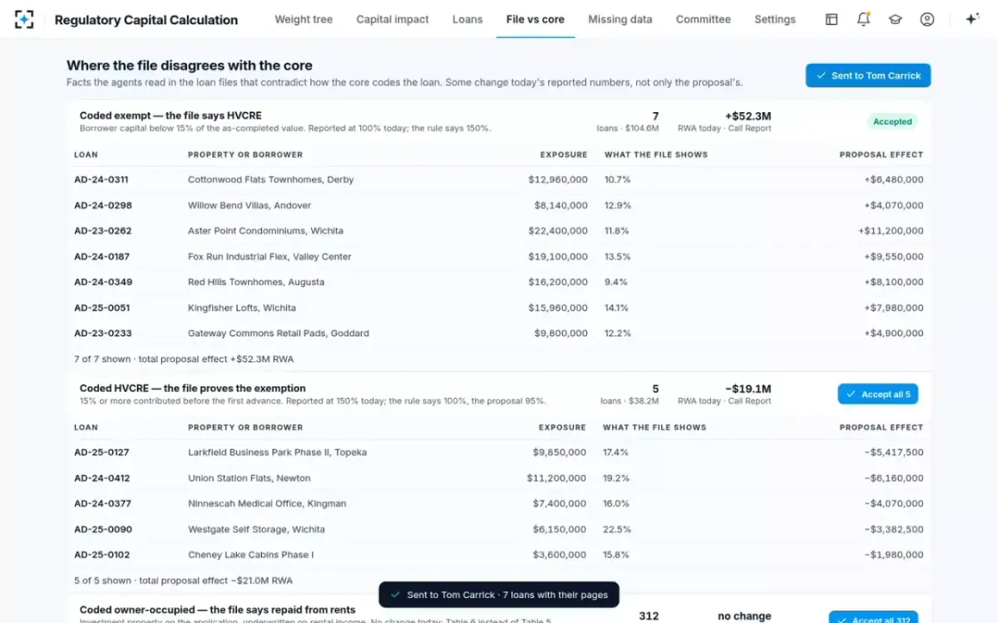Click the 5 of 5 shown summary line
This screenshot has height=623, width=998.
[x=183, y=581]
